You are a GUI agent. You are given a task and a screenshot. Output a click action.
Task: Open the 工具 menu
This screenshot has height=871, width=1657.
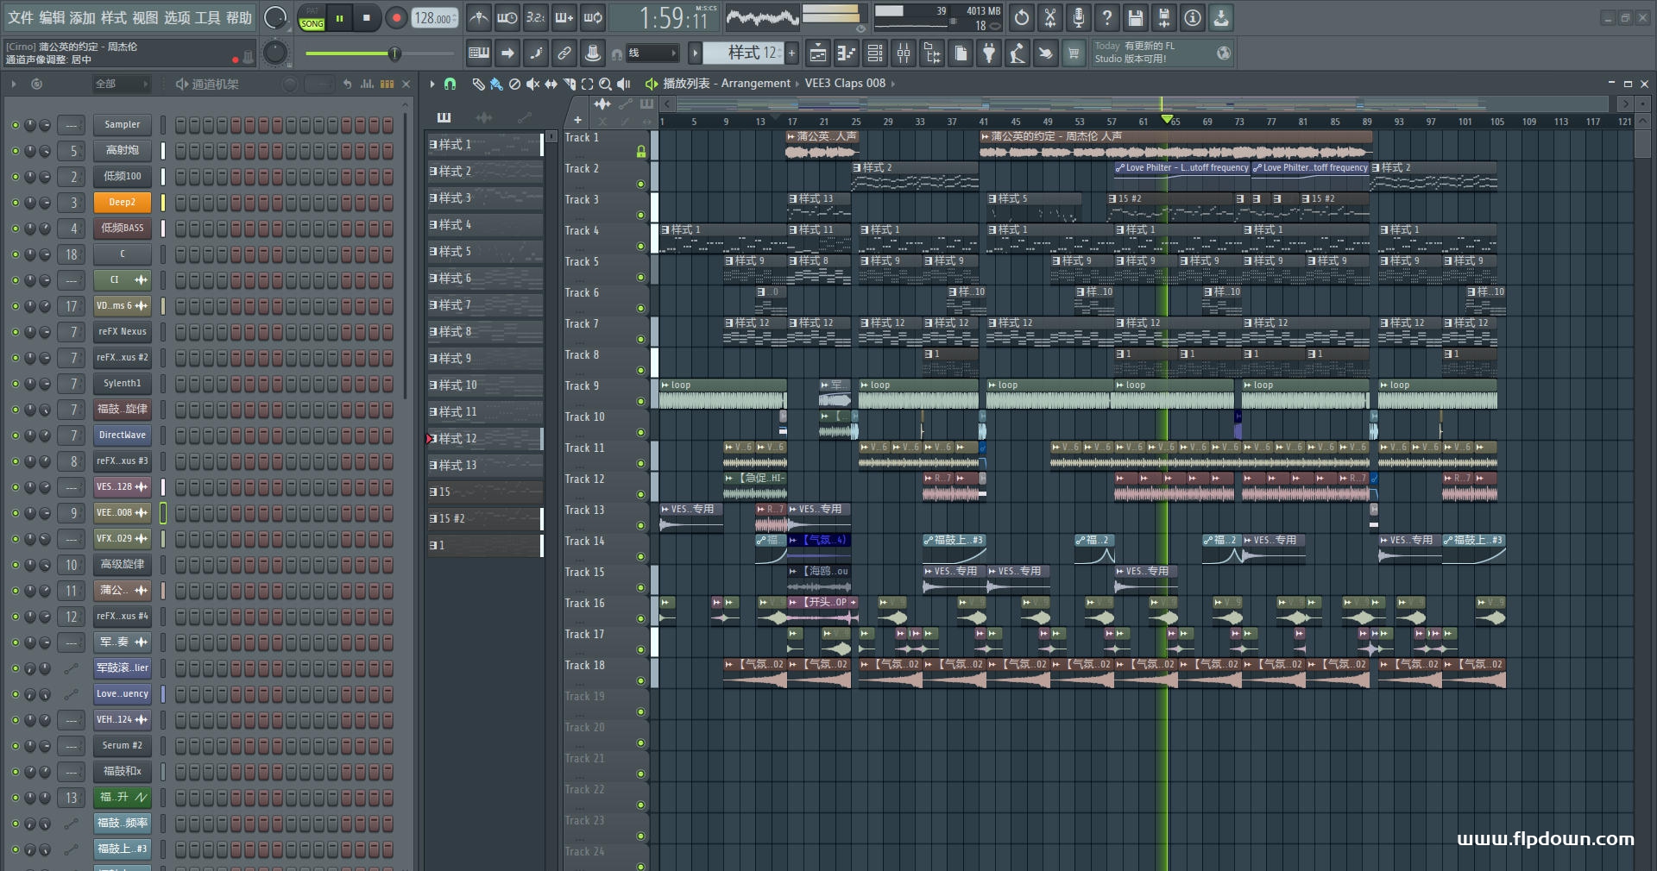[x=208, y=17]
